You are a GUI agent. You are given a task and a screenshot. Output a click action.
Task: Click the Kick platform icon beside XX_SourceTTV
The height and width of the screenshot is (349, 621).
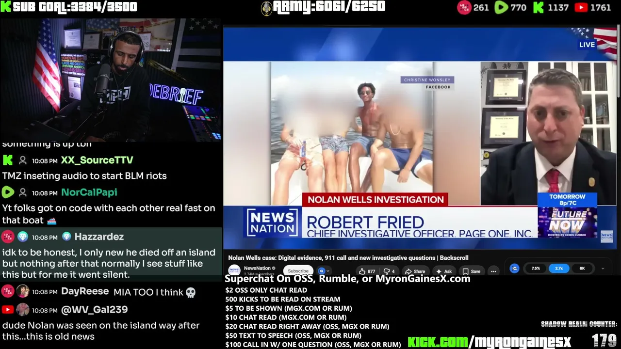point(8,160)
